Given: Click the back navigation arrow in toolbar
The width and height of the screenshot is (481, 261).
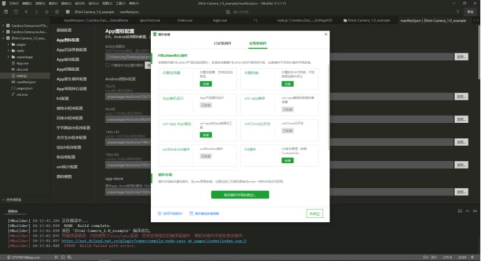Looking at the screenshot, I should pyautogui.click(x=26, y=12).
